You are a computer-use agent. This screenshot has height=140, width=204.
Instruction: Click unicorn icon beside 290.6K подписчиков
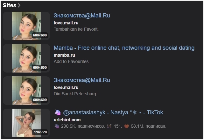[57, 126]
